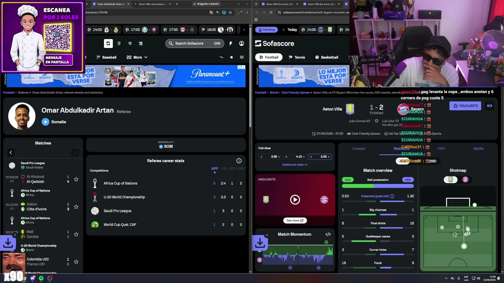Viewport: 504px width, 283px height.
Task: Click the Saudi Pro League row in career stats
Action: pos(165,211)
